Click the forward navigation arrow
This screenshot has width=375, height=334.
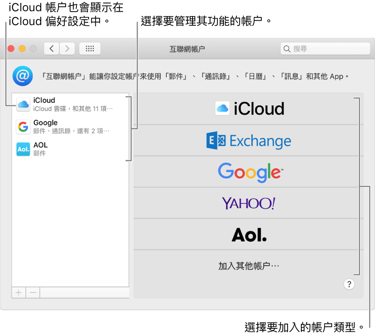(x=67, y=49)
